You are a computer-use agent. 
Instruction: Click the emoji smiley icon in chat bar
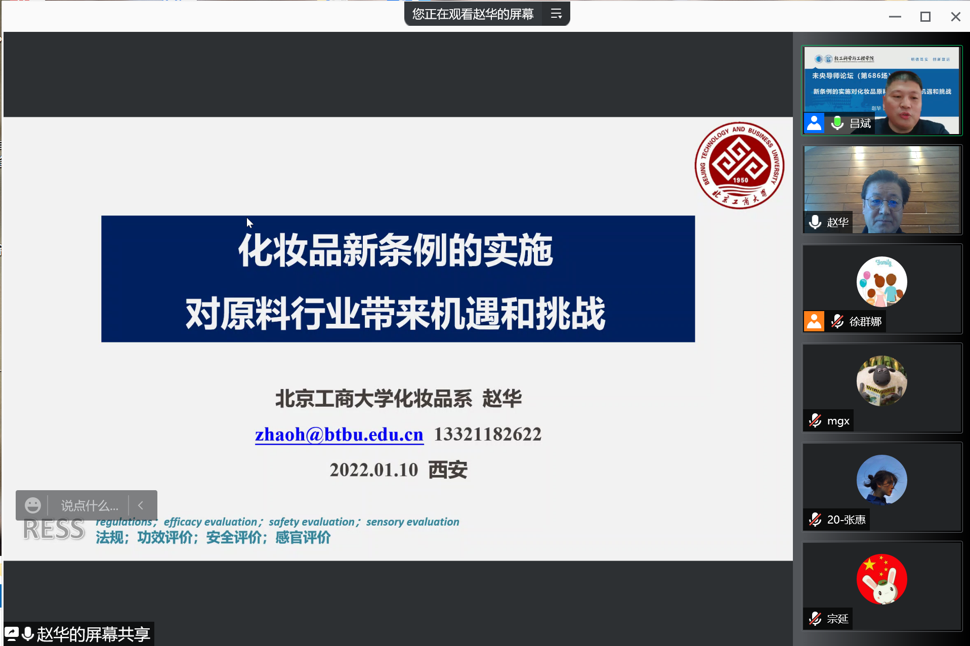coord(33,505)
